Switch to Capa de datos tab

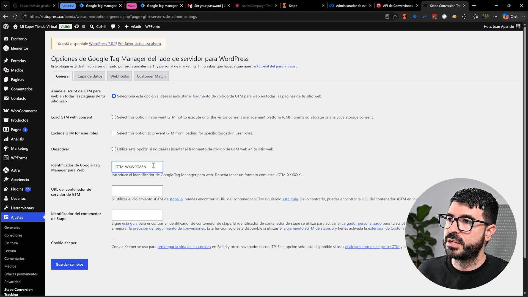[x=90, y=76]
